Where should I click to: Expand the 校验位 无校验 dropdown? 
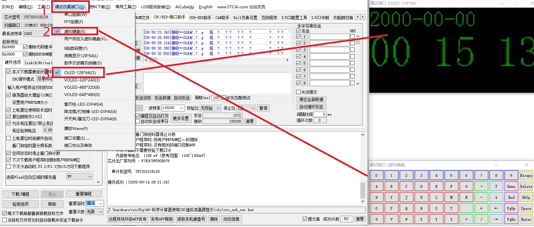[x=218, y=108]
